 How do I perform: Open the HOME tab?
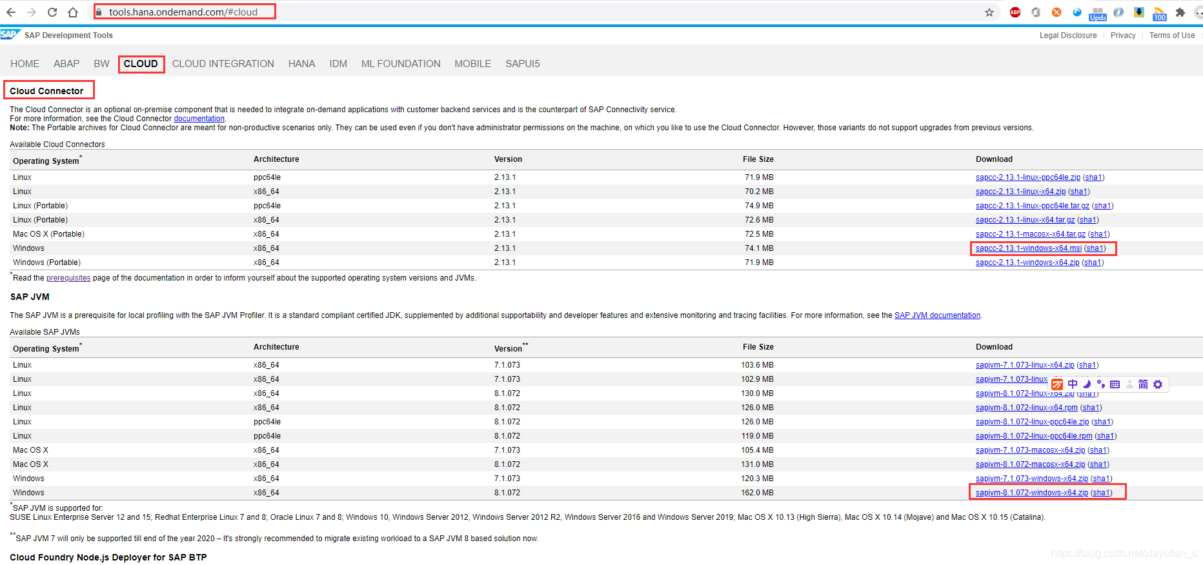click(25, 64)
